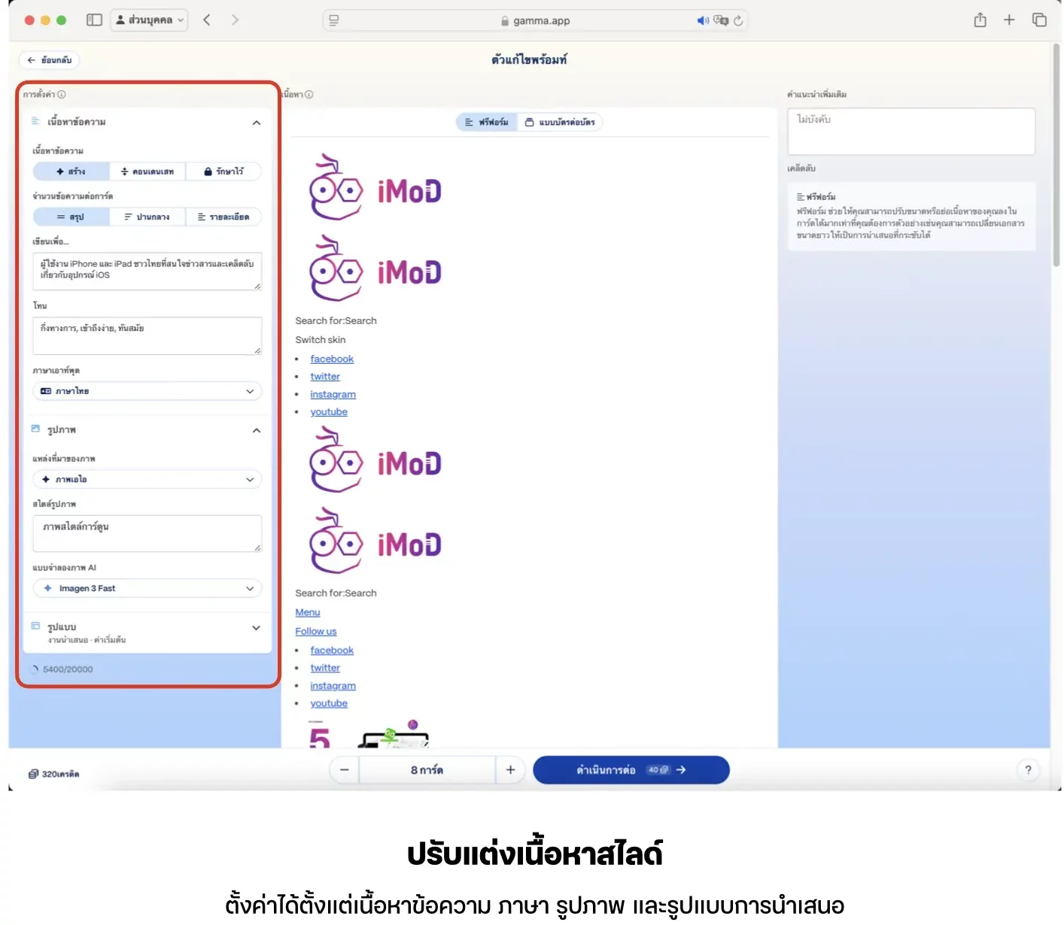1064x925 pixels.
Task: Select the รักษาไว้ option with lock icon
Action: click(223, 171)
